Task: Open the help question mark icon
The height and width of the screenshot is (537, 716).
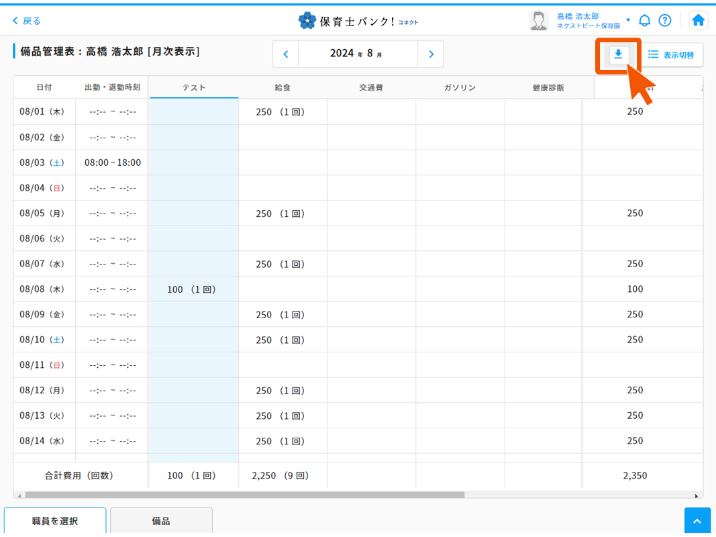Action: click(664, 20)
